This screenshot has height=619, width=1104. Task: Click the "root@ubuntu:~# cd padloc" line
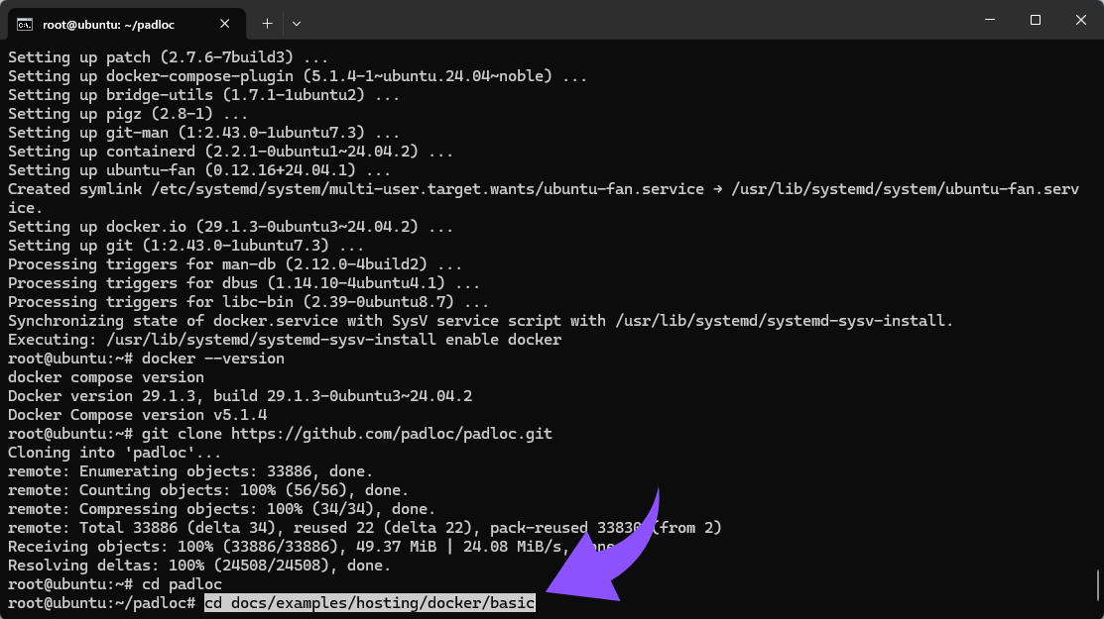coord(115,584)
